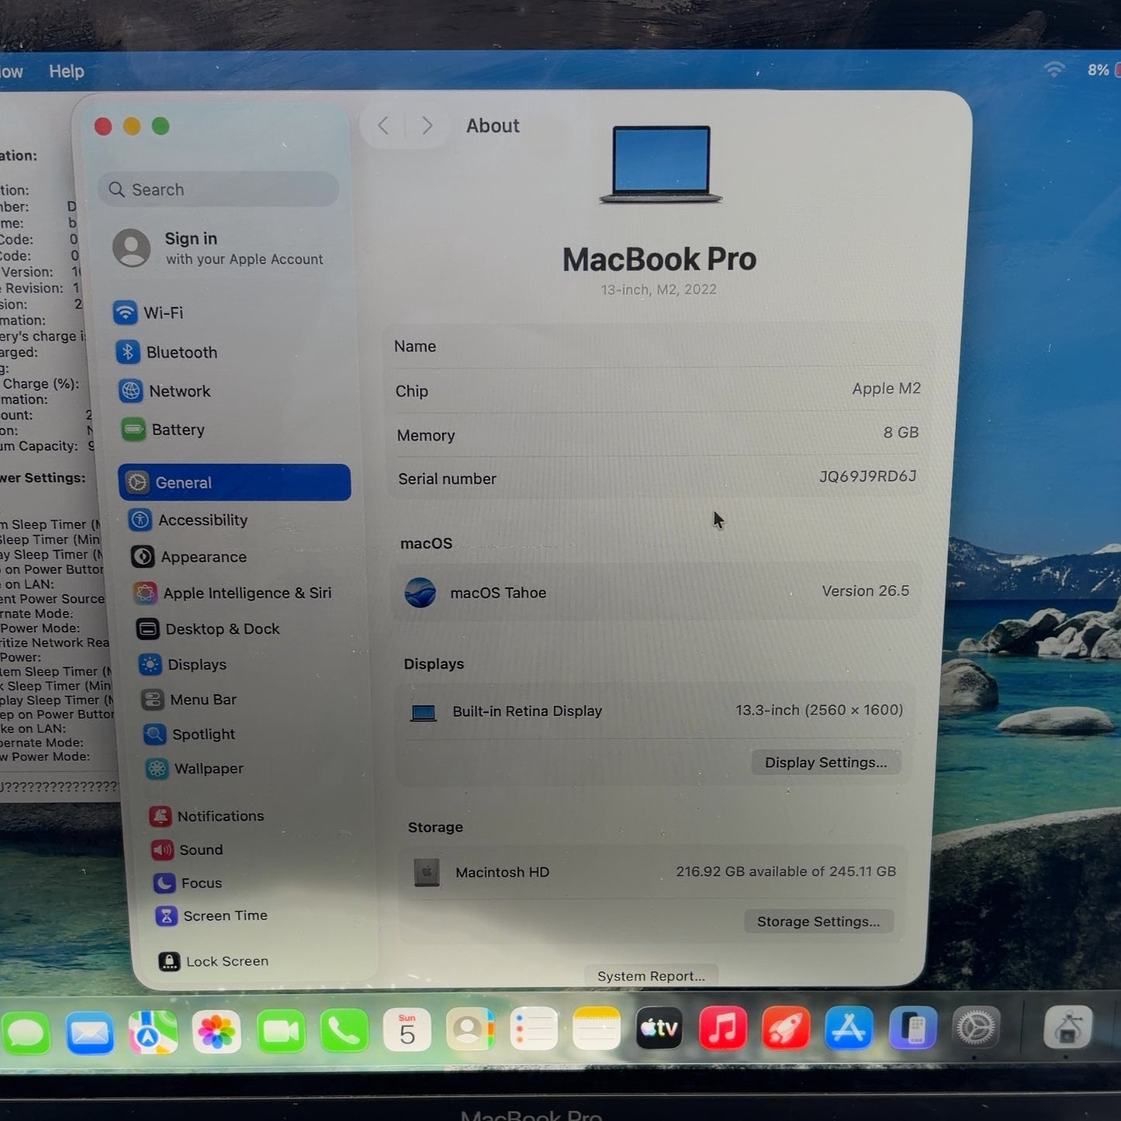Viewport: 1121px width, 1121px height.
Task: Click the Wi-Fi status menu bar icon
Action: [x=1054, y=70]
